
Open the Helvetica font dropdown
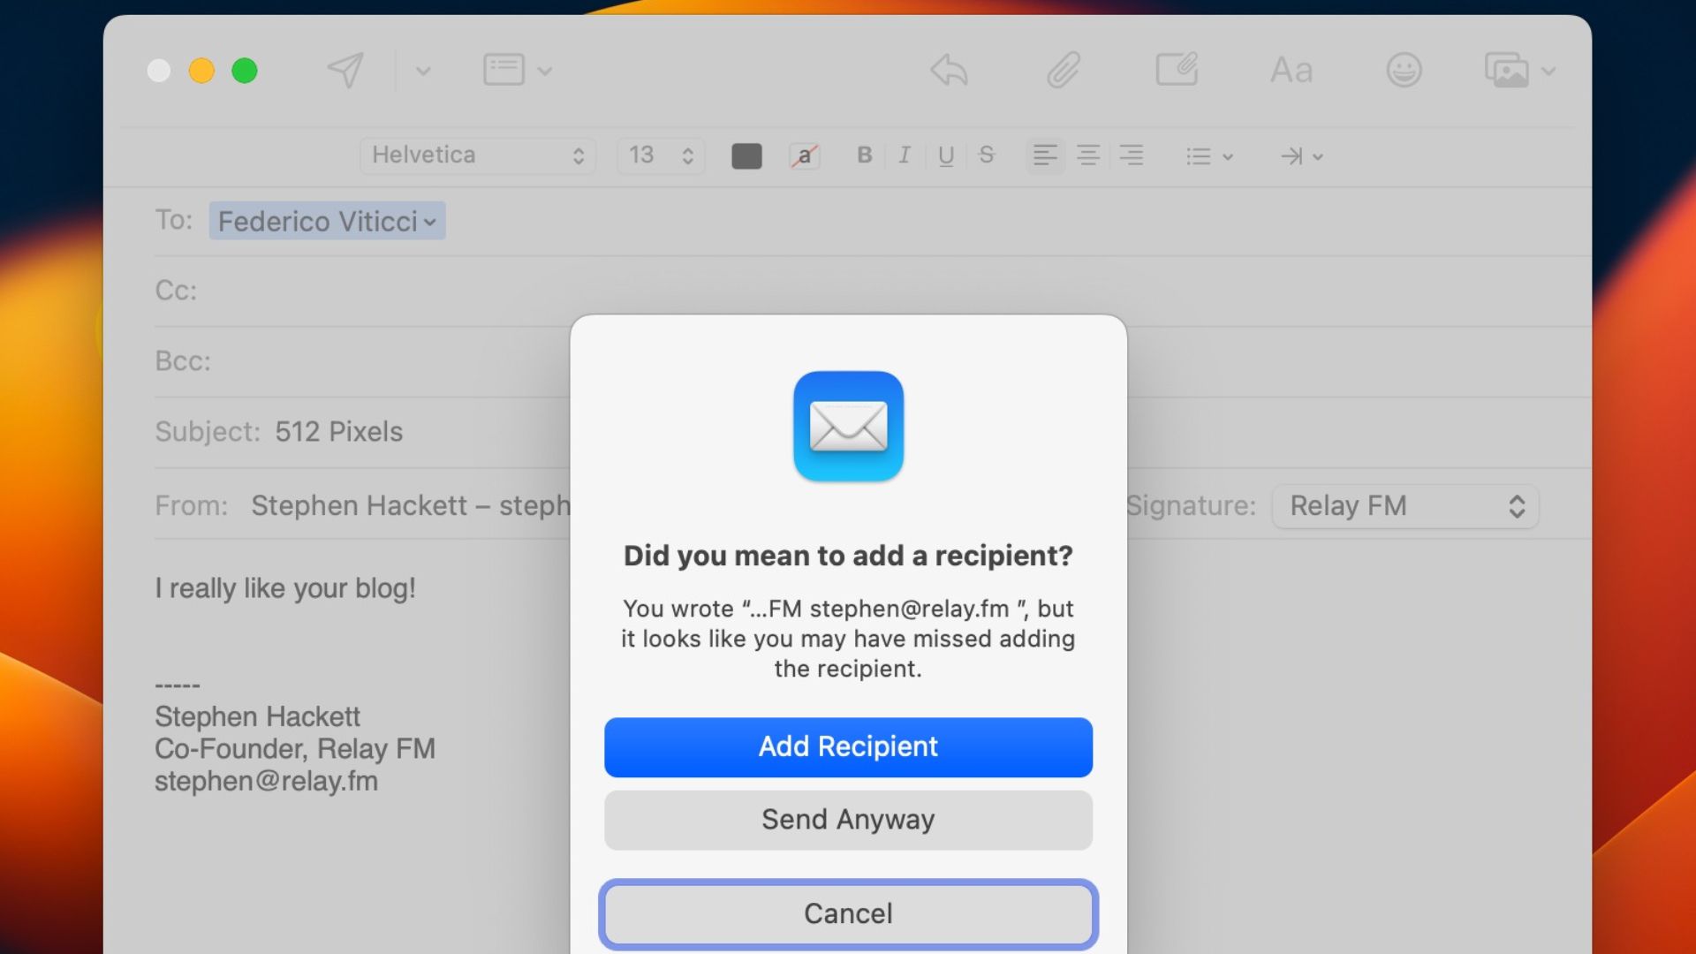click(477, 155)
